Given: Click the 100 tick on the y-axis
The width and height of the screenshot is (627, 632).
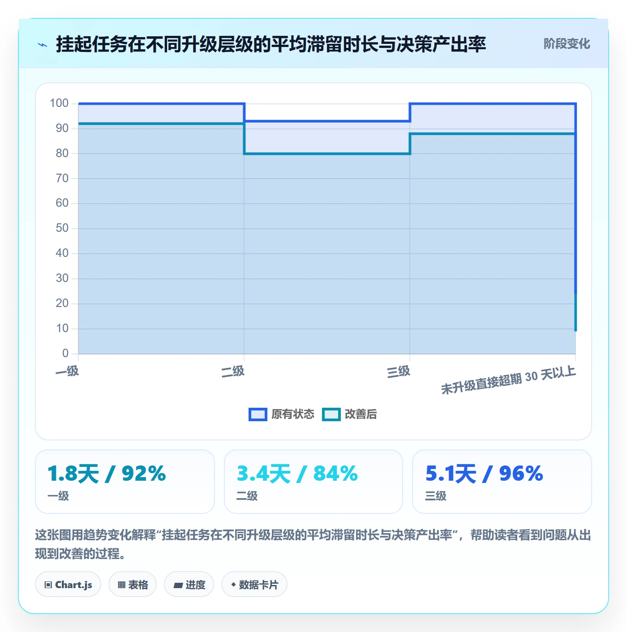Looking at the screenshot, I should click(59, 103).
